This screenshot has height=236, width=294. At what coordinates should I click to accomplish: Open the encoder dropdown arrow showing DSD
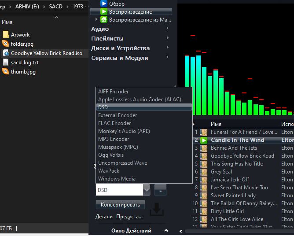point(147,190)
